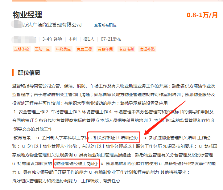The height and width of the screenshot is (190, 223).
Task: Click the 本科 education requirement
Action: pyautogui.click(x=73, y=39)
